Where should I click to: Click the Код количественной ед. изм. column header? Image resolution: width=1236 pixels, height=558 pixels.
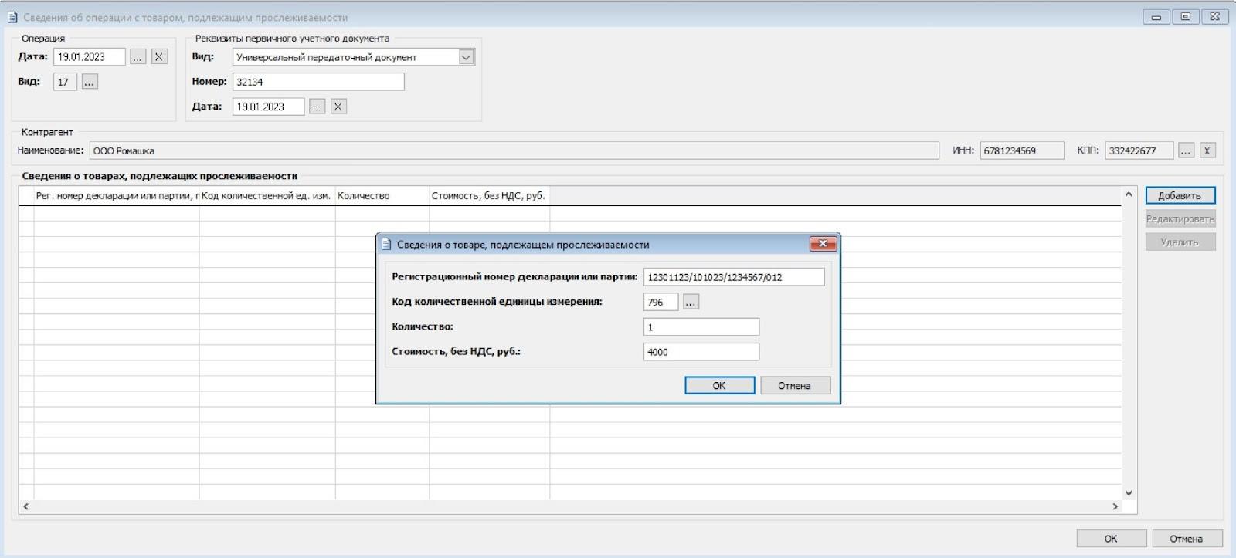(x=267, y=196)
